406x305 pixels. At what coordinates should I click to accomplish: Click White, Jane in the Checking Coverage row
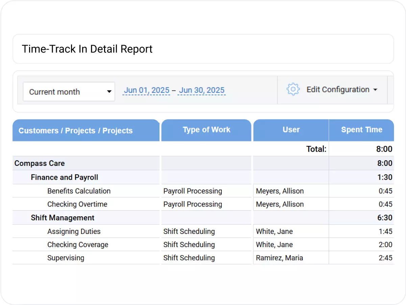point(275,244)
